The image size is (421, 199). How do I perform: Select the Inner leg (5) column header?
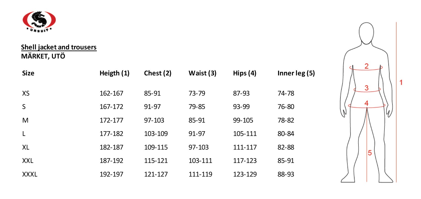pos(296,73)
